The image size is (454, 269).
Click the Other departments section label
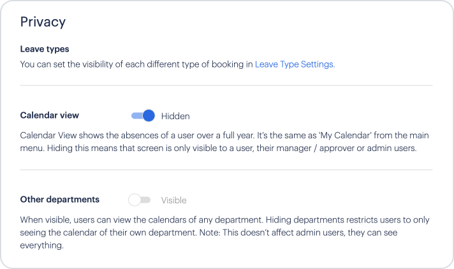pyautogui.click(x=60, y=200)
